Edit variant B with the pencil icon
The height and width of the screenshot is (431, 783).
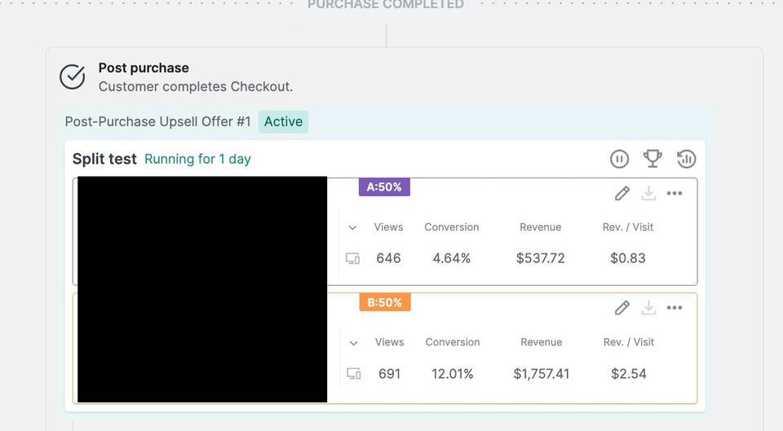[622, 308]
